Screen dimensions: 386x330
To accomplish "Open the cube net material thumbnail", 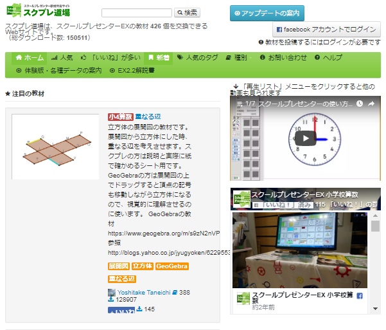I will point(55,147).
